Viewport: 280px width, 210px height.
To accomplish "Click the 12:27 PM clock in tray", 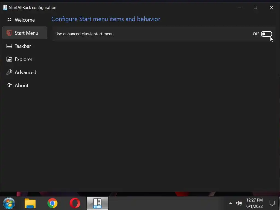I will 255,203.
